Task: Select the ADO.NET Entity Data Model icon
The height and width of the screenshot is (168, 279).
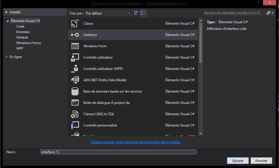Action: pyautogui.click(x=75, y=80)
